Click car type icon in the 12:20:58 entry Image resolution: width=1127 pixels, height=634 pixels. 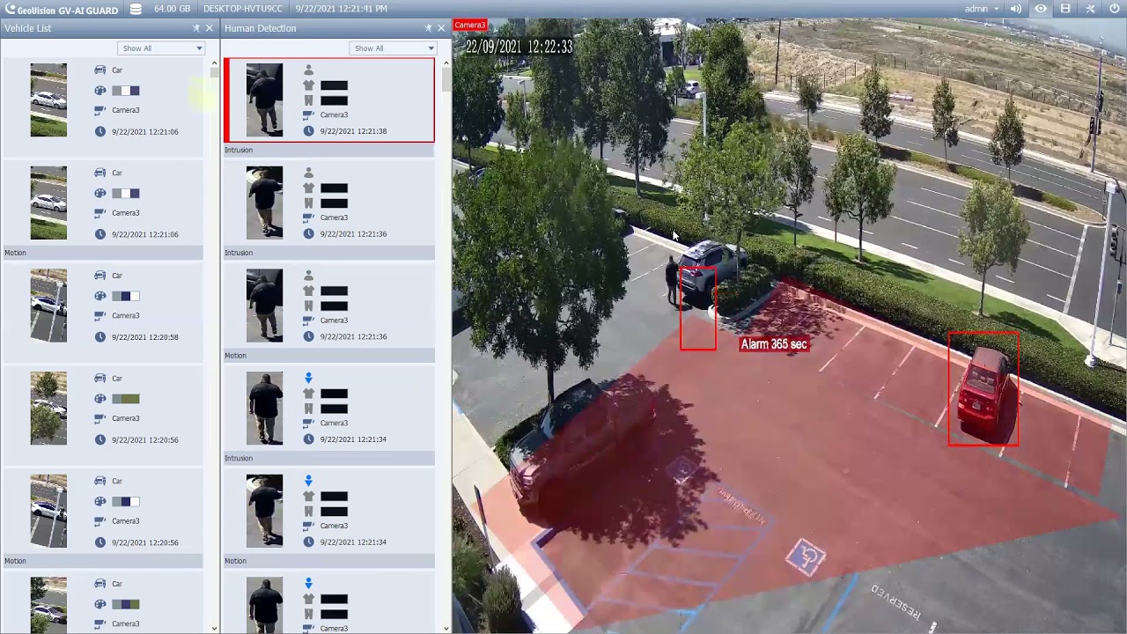tap(100, 276)
